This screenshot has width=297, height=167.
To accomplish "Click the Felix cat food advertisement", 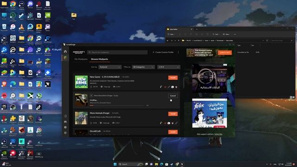I will click(x=209, y=113).
